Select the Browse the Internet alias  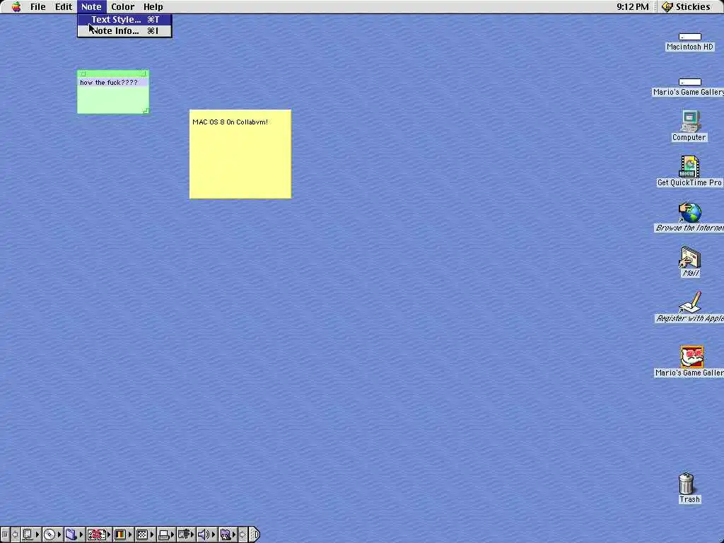tap(690, 212)
